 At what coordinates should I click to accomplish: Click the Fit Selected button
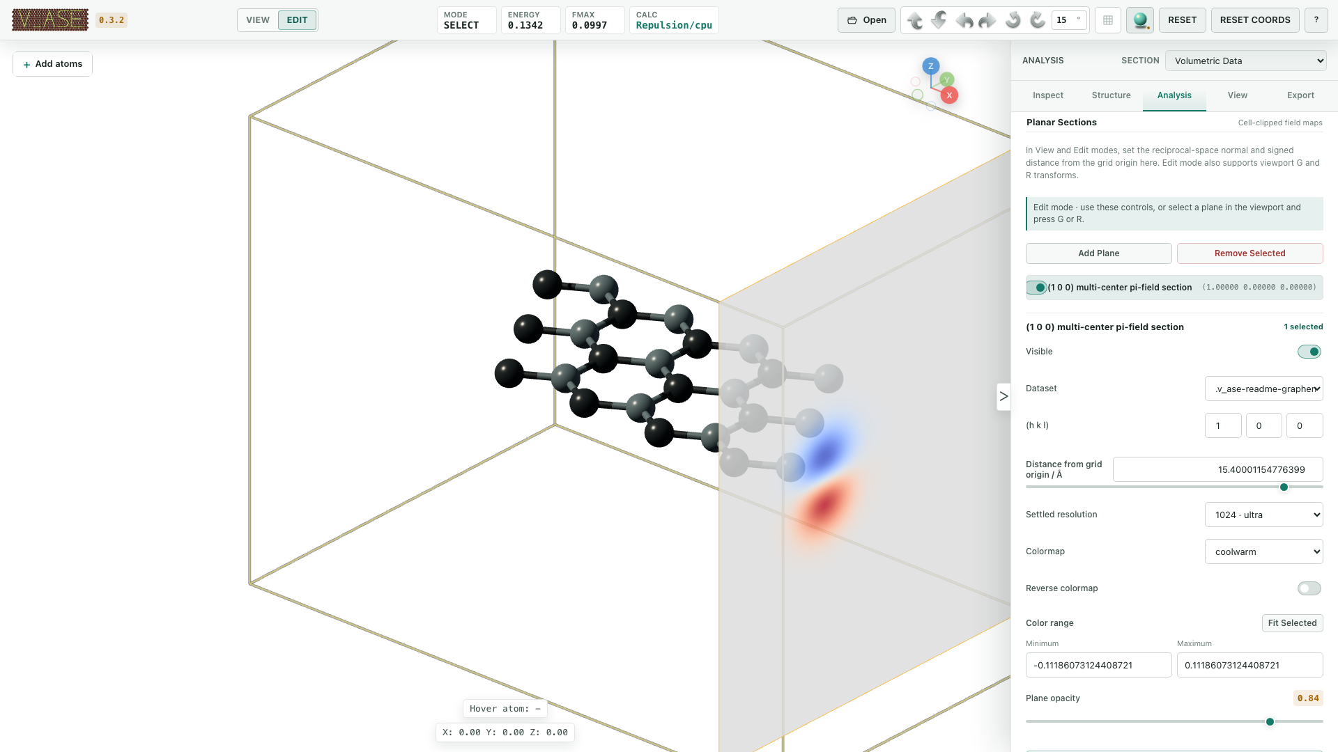[x=1292, y=623]
